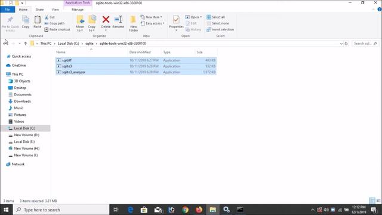This screenshot has height=215, width=382.
Task: Click Local Disk (C:) in address path
Action: click(69, 44)
